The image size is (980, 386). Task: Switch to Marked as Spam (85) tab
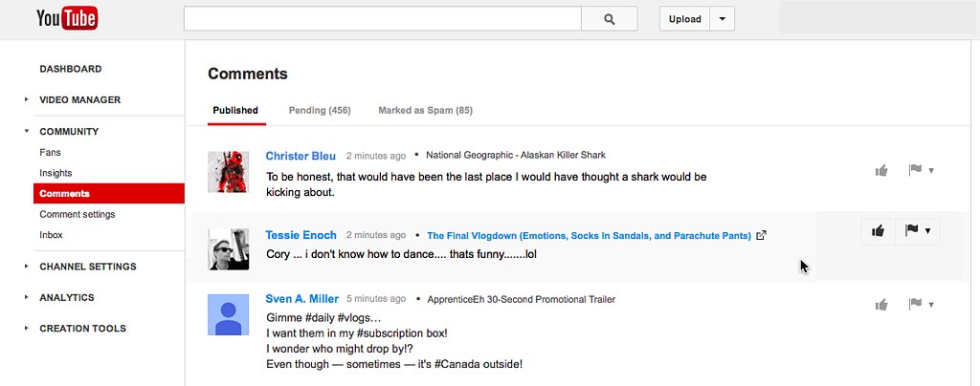point(425,111)
